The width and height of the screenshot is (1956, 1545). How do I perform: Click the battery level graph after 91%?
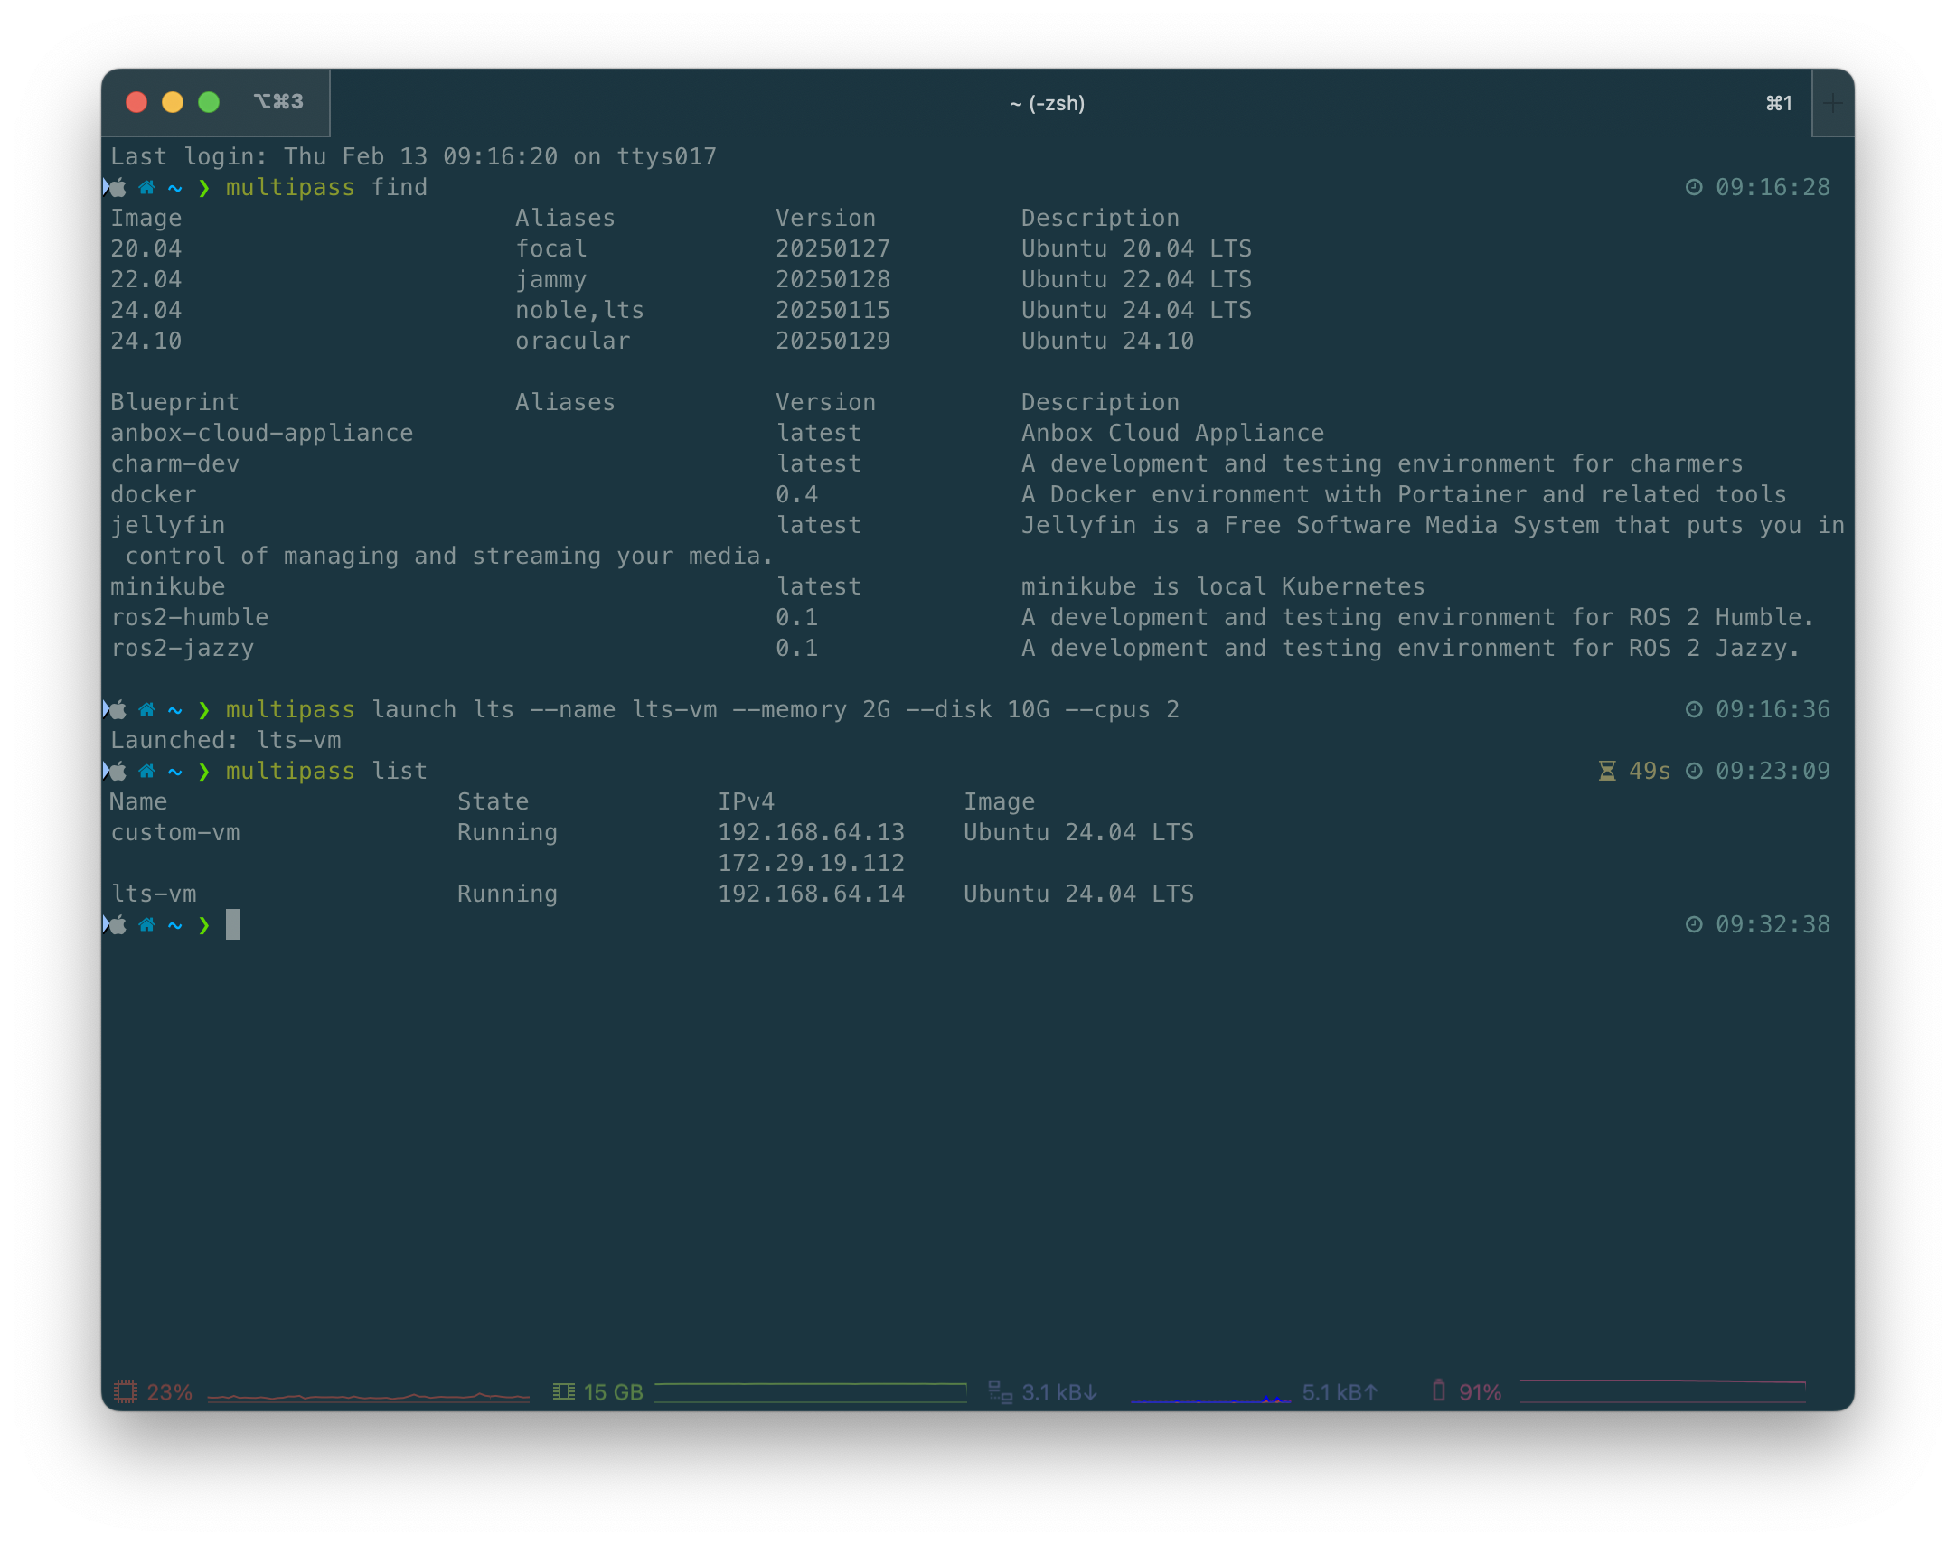point(1663,1392)
